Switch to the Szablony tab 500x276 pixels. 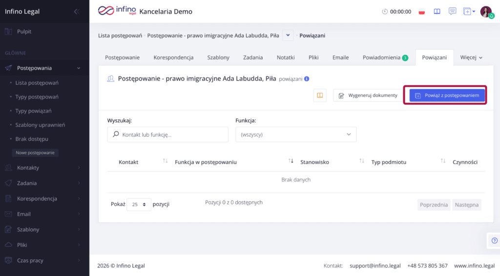coord(218,57)
